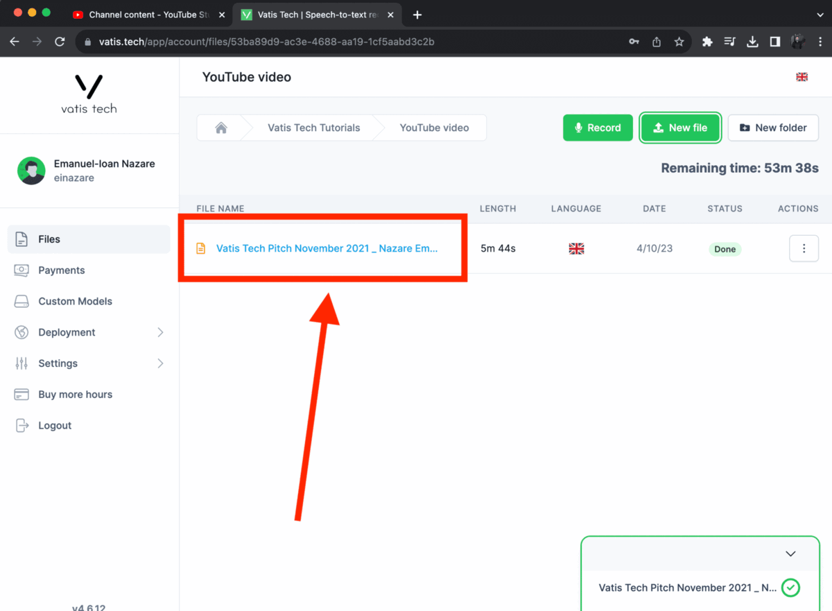This screenshot has width=832, height=611.
Task: Click the Done status badge
Action: [725, 249]
